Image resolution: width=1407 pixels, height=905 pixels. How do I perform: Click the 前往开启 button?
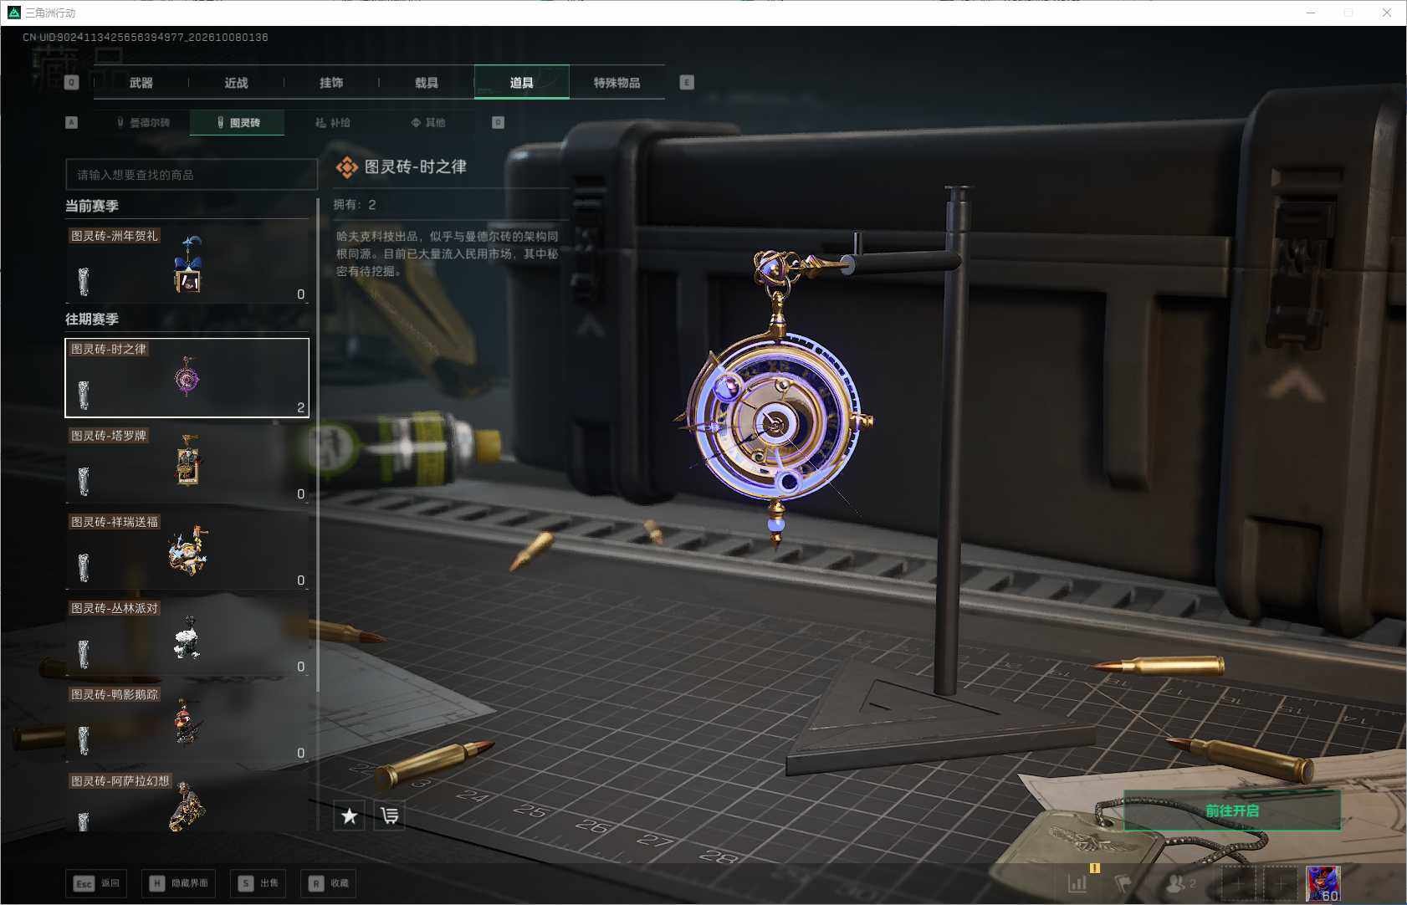pyautogui.click(x=1232, y=810)
